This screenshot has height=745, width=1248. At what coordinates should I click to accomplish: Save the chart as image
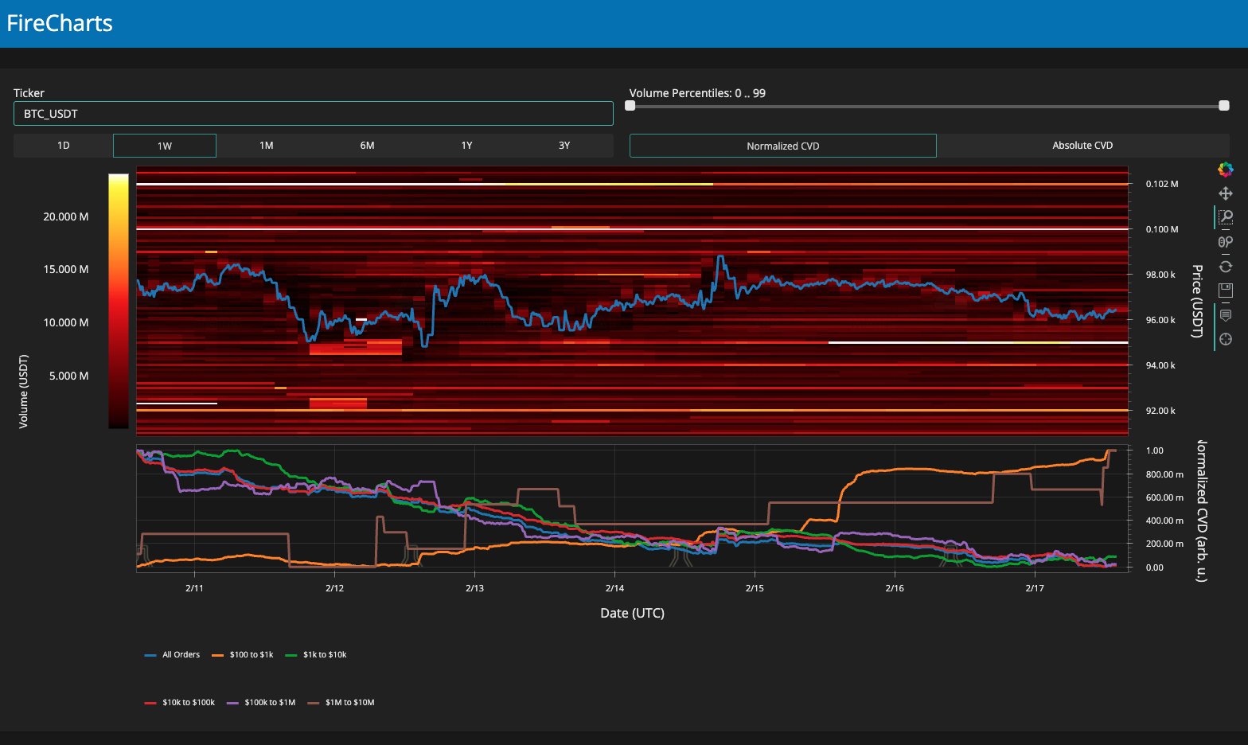pos(1225,291)
